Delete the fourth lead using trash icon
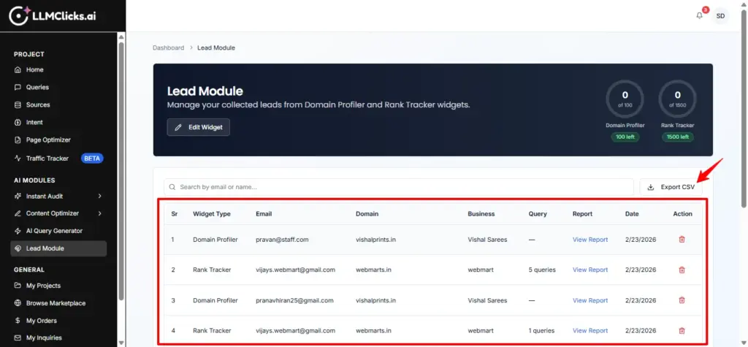The image size is (748, 347). 682,331
